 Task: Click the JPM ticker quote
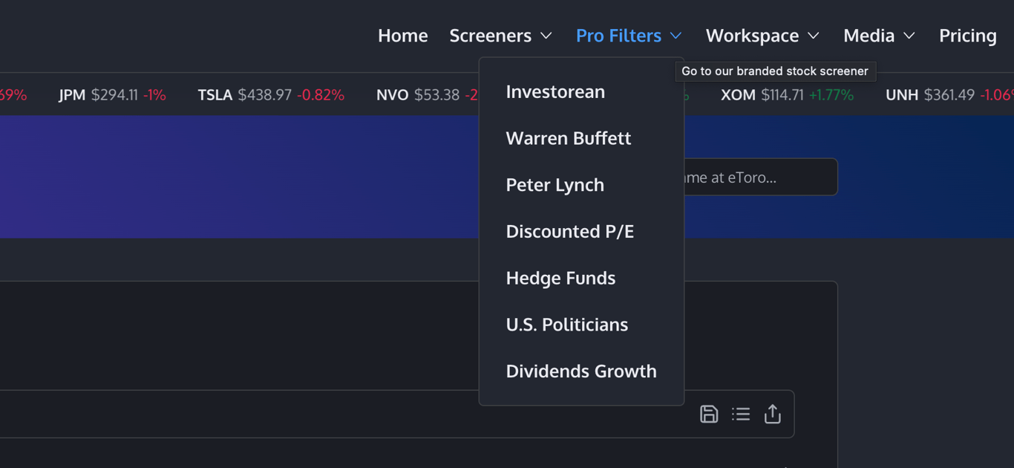click(112, 95)
